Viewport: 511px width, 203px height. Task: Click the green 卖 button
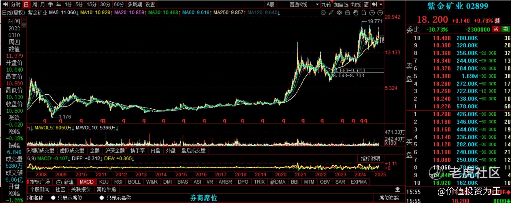click(506, 29)
